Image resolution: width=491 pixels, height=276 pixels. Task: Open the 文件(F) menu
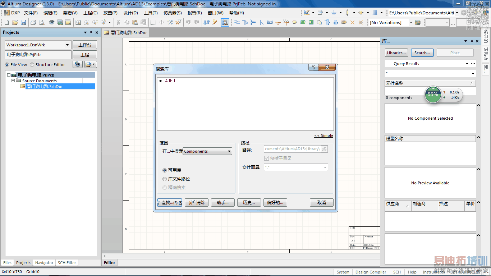pyautogui.click(x=31, y=13)
